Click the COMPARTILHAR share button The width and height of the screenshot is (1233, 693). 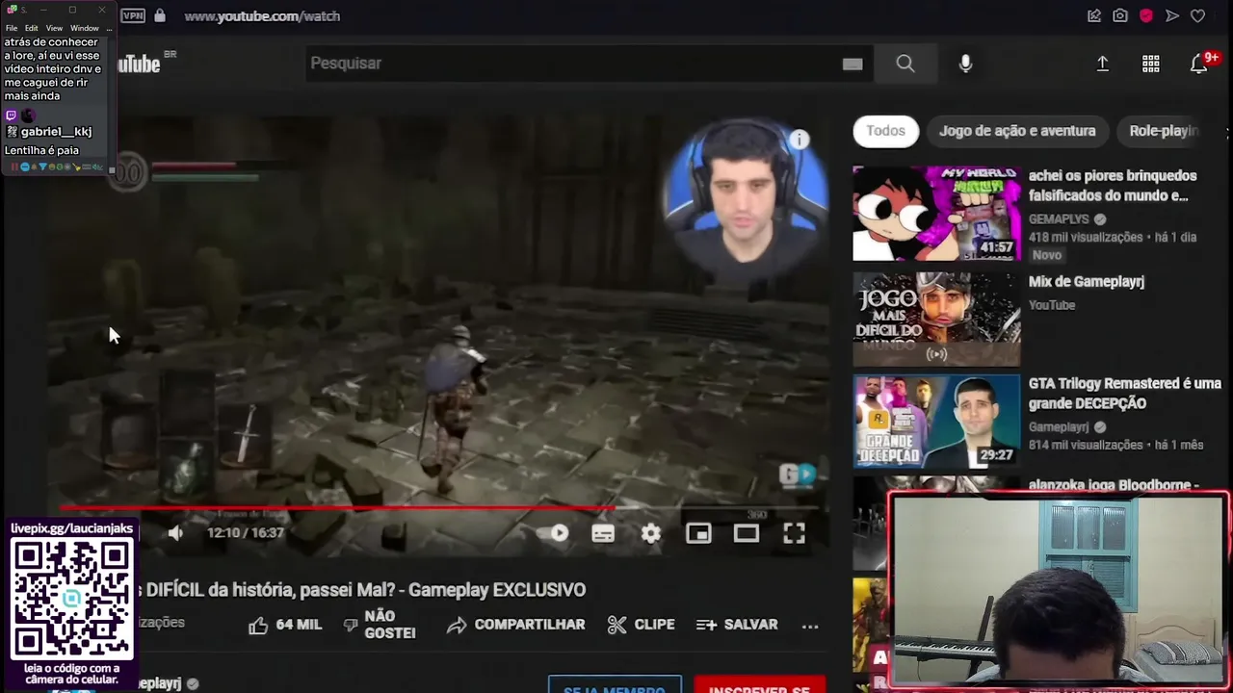pyautogui.click(x=516, y=625)
